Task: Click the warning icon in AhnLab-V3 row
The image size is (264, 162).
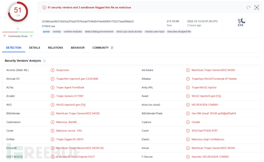Action: click(52, 79)
